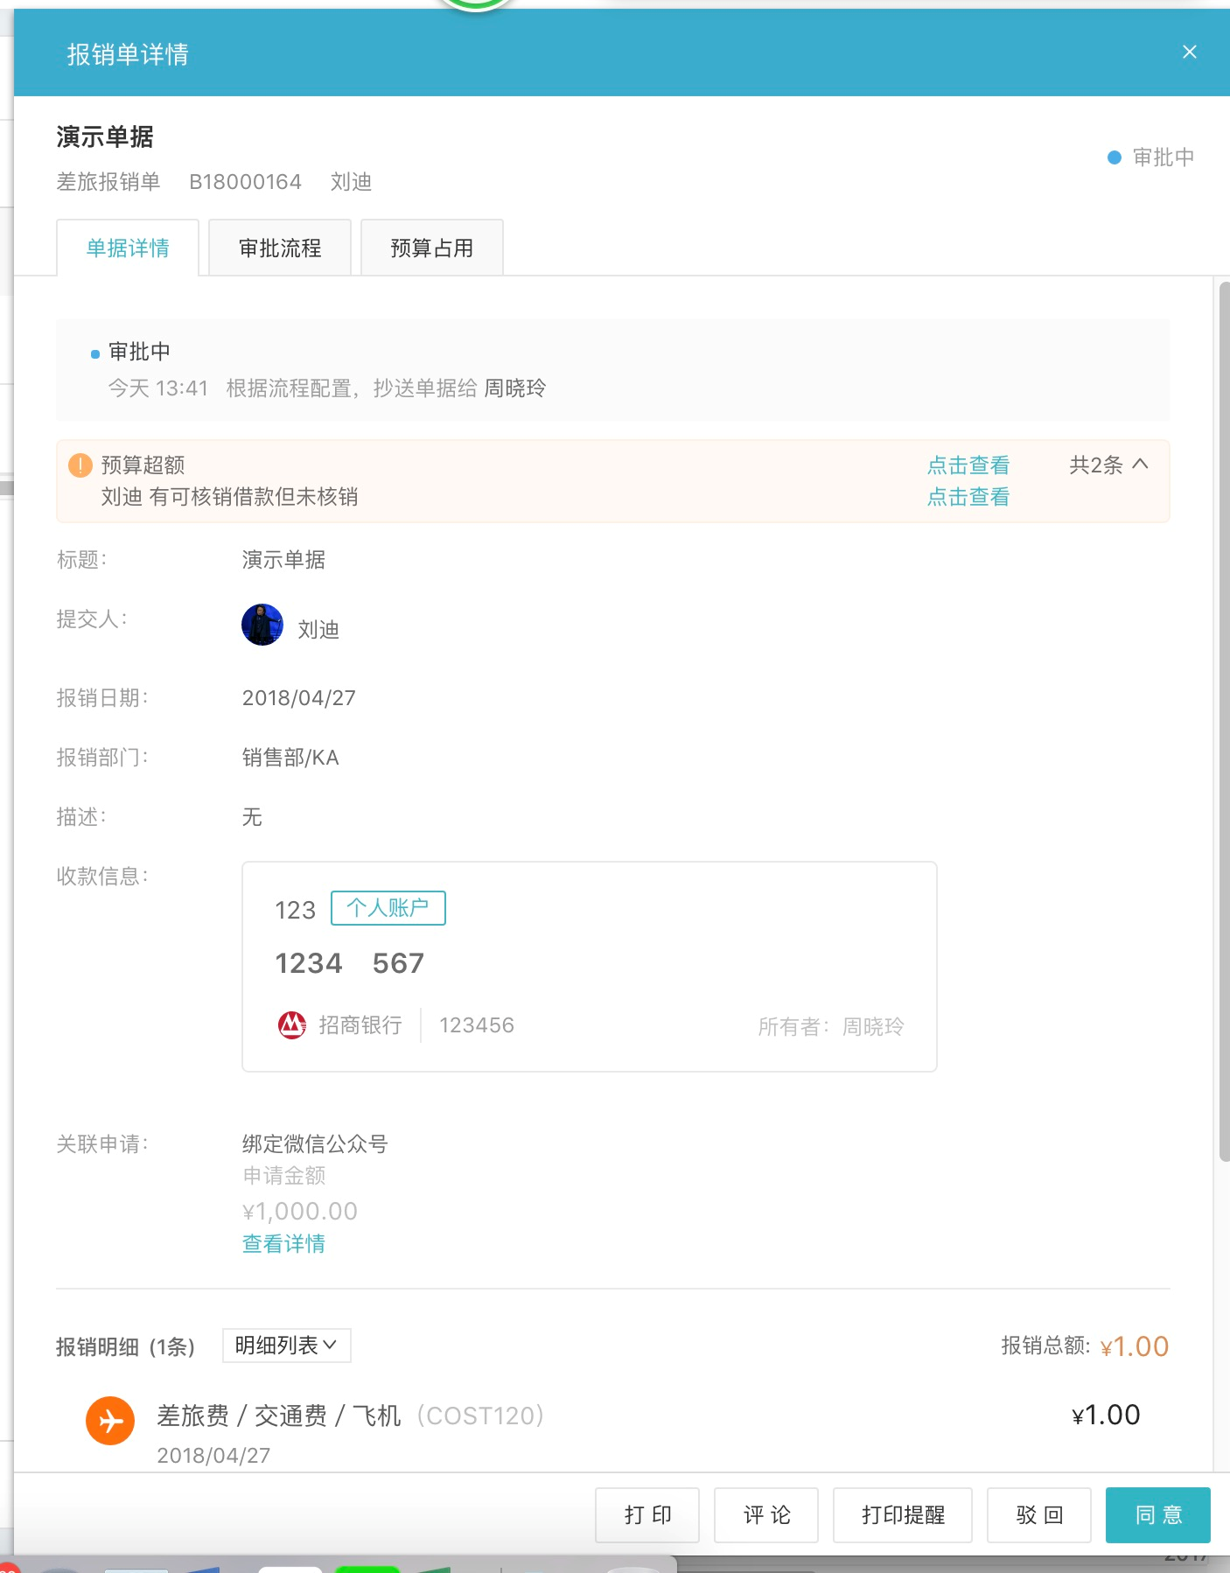The image size is (1230, 1573).
Task: Click the blue 审批中 status dot
Action: (x=1115, y=157)
